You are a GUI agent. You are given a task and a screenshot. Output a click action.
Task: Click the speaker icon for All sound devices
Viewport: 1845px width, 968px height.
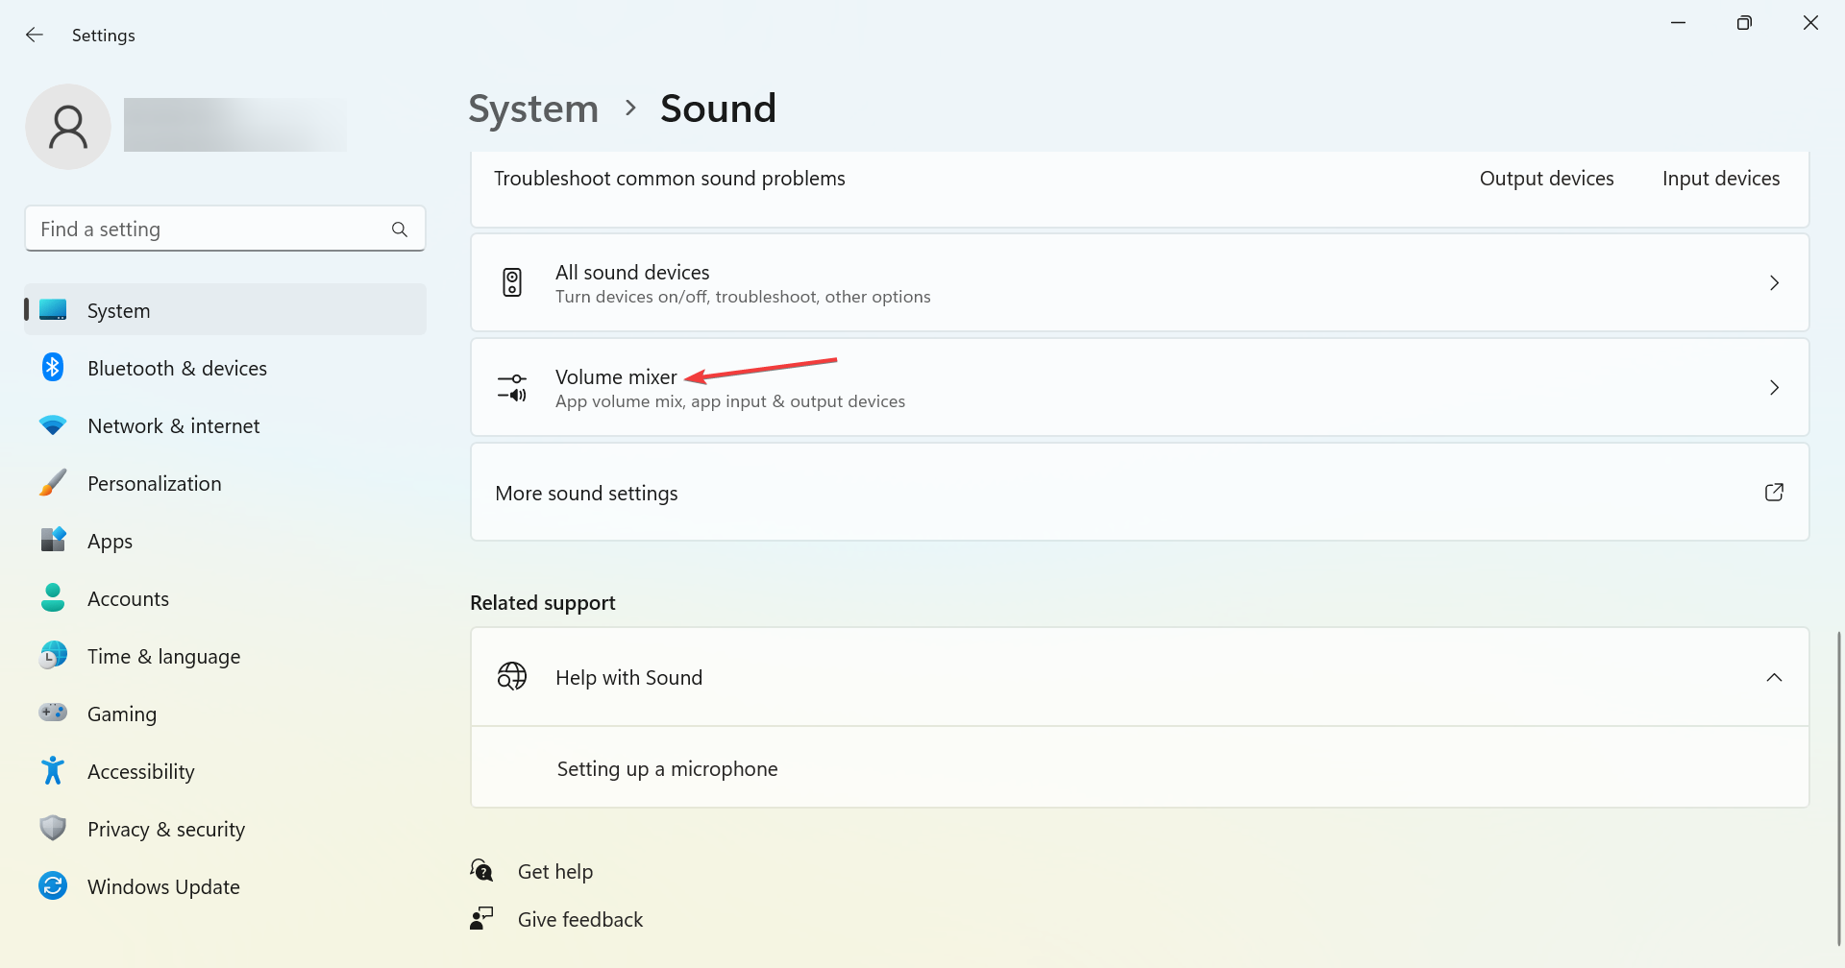point(512,282)
